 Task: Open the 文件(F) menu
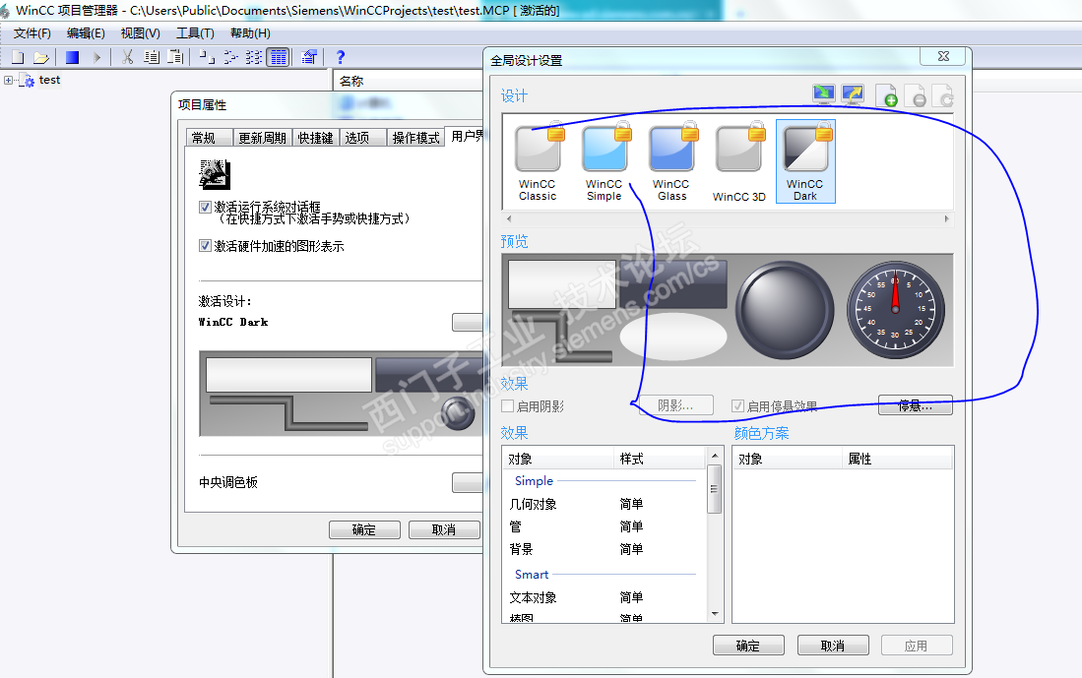32,33
